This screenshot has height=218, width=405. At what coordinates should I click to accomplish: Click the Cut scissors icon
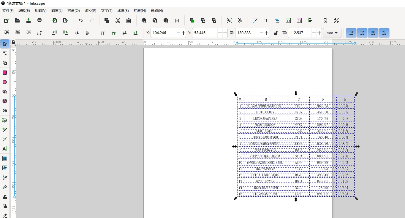click(x=118, y=20)
